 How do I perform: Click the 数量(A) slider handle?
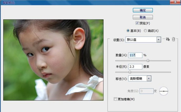pyautogui.click(x=148, y=61)
